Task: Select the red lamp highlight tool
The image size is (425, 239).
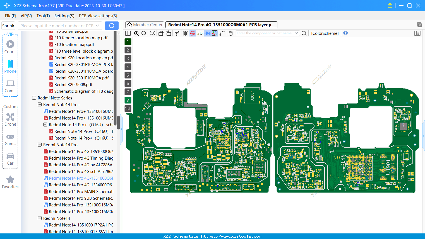Action: coord(193,33)
